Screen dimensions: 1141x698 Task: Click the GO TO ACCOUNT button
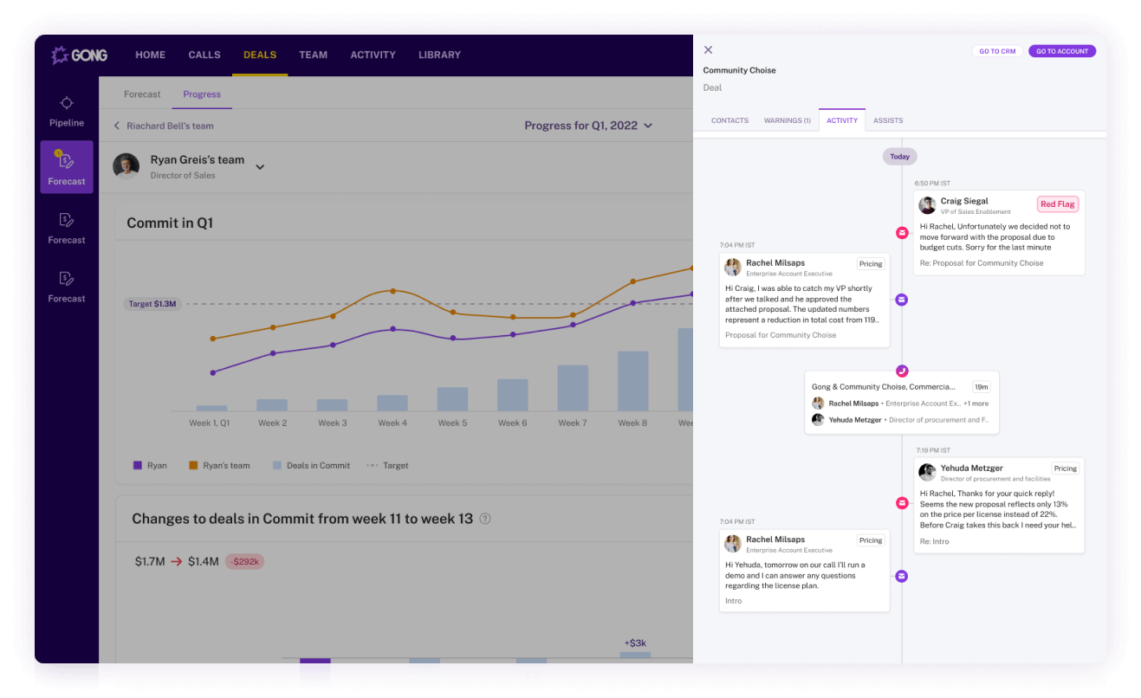(1062, 51)
